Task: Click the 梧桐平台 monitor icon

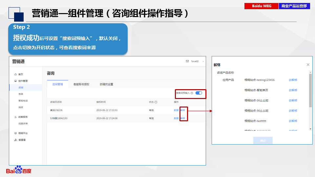Action: (x=15, y=133)
